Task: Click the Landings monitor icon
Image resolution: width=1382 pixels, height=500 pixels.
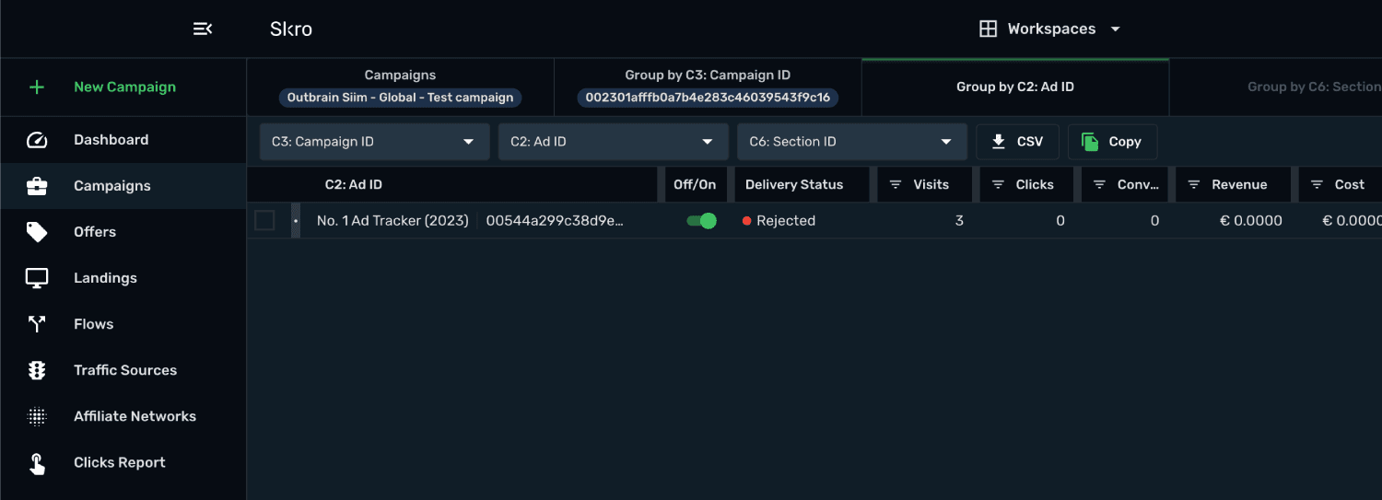Action: point(37,278)
